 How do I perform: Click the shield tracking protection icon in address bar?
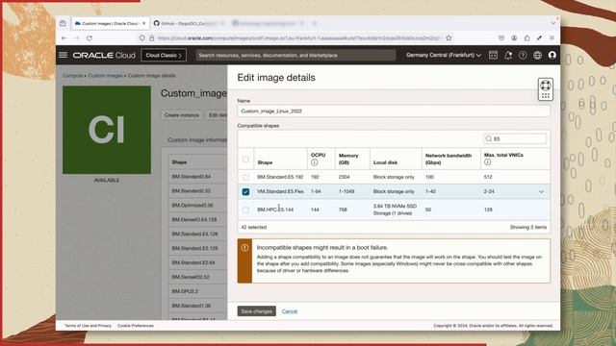141,38
